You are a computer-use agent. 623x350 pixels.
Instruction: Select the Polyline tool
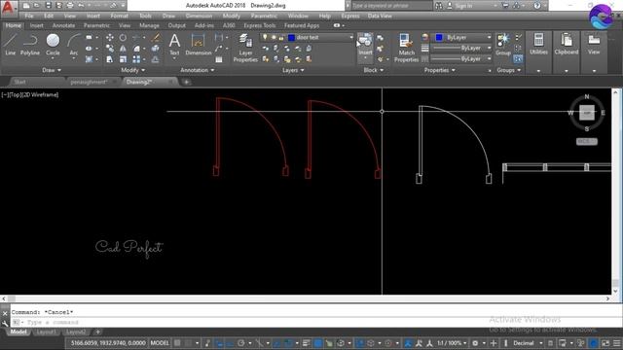point(30,45)
